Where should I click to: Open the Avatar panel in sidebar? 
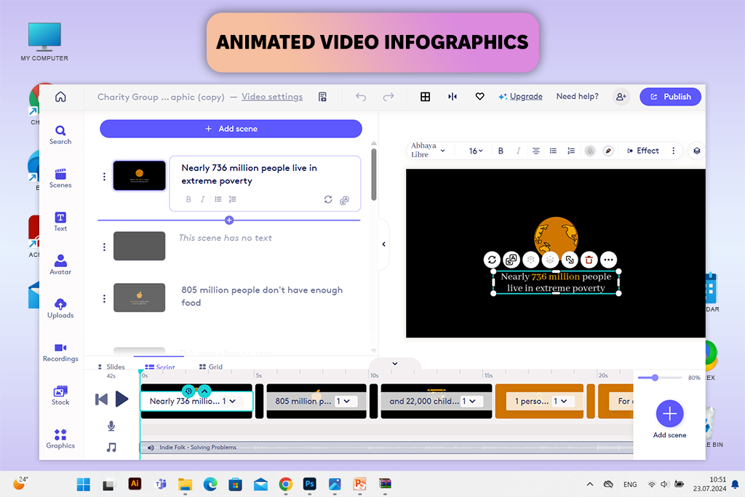(x=60, y=263)
